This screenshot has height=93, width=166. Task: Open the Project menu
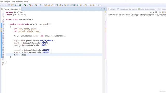7,2
